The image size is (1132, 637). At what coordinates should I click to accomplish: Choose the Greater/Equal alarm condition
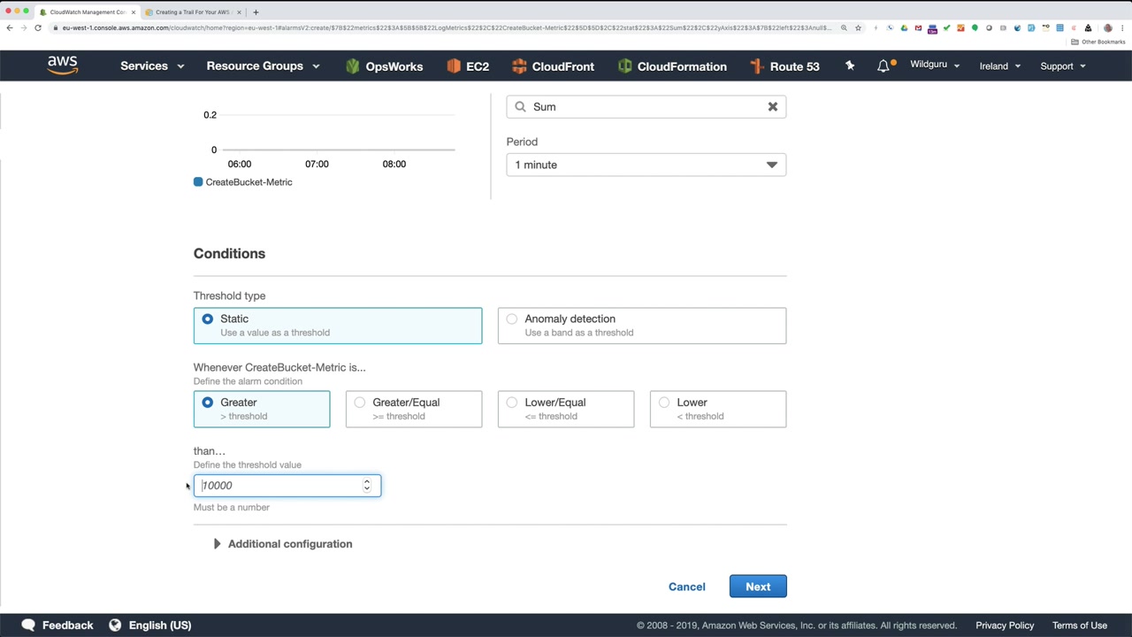coord(360,403)
